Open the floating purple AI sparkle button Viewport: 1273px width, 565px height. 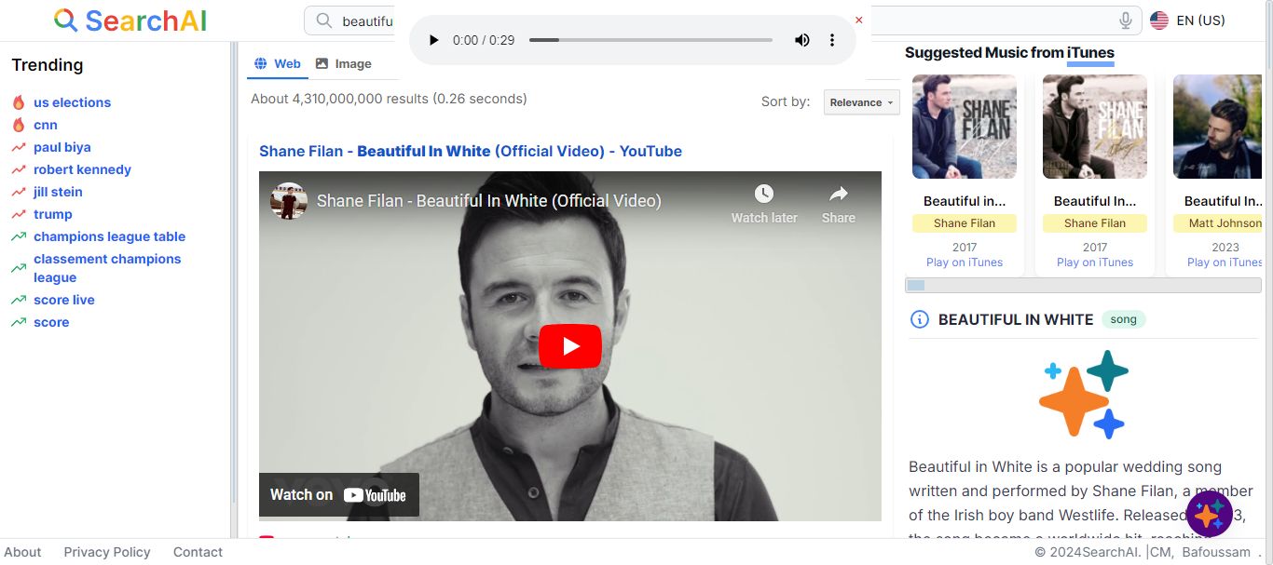[1210, 515]
